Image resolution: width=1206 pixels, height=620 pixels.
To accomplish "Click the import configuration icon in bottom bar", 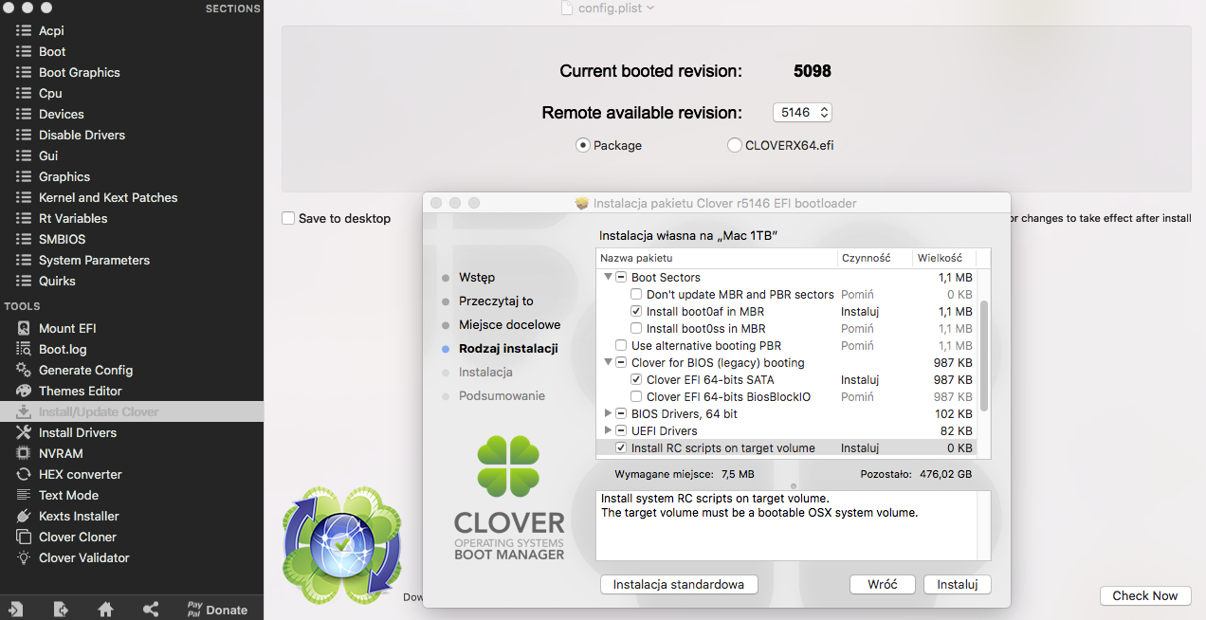I will coord(15,609).
